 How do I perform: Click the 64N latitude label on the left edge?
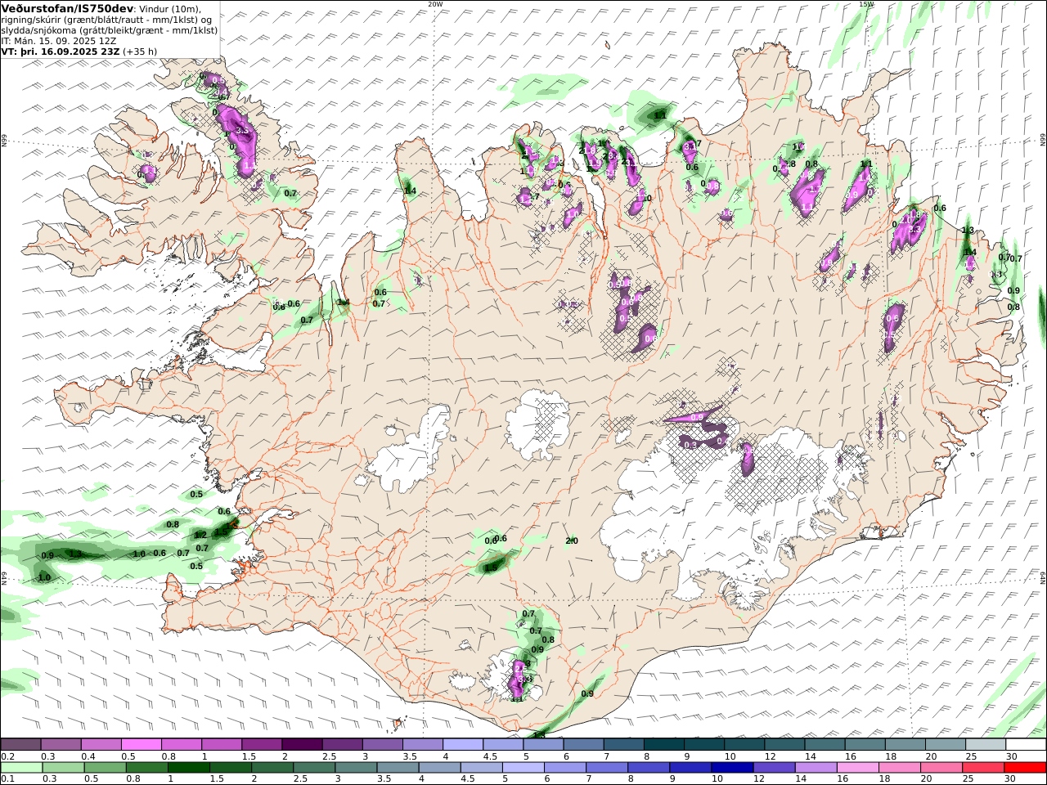[4, 577]
